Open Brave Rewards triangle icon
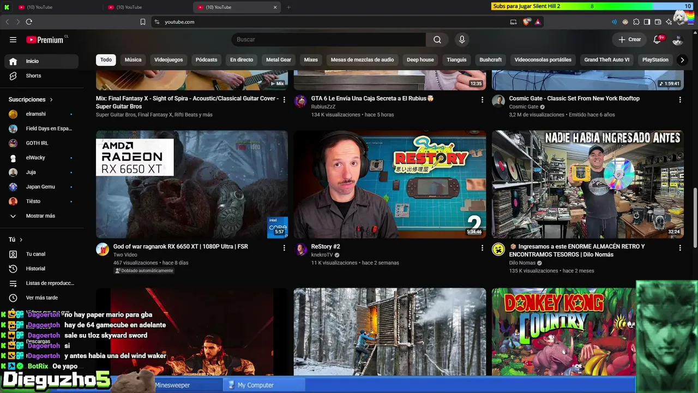 (x=538, y=22)
